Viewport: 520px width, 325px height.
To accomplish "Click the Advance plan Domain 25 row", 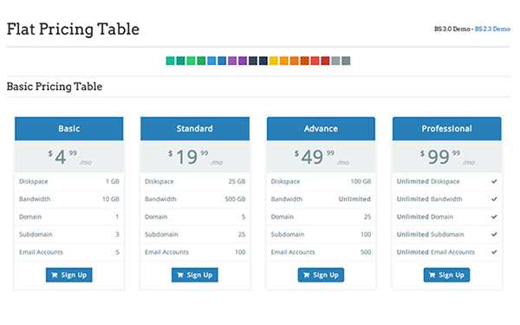I will (x=321, y=217).
